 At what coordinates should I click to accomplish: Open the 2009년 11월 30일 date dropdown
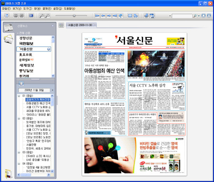point(53,90)
